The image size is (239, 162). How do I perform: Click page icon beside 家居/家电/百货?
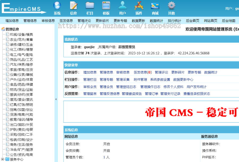[x=8, y=69]
